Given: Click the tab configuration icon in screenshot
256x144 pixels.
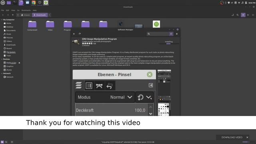Looking at the screenshot, I should tap(151, 85).
